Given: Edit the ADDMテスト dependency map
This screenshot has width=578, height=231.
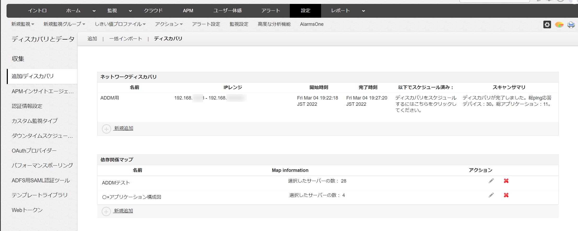Looking at the screenshot, I should tap(491, 181).
